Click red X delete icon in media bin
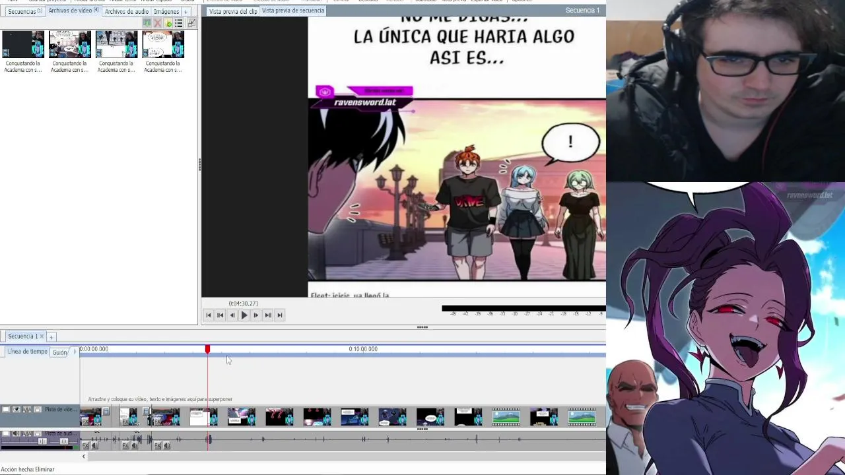Screen dimensions: 845x475 [x=157, y=24]
